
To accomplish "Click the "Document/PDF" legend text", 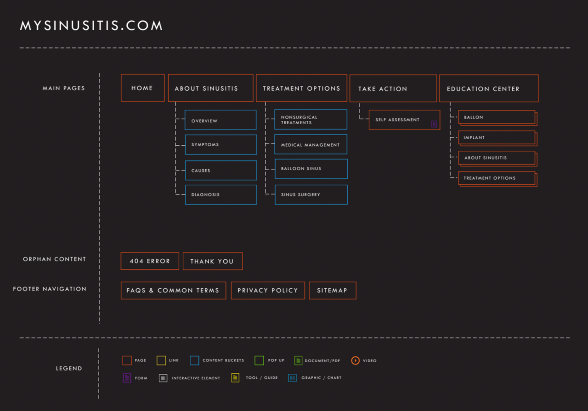I will [322, 361].
